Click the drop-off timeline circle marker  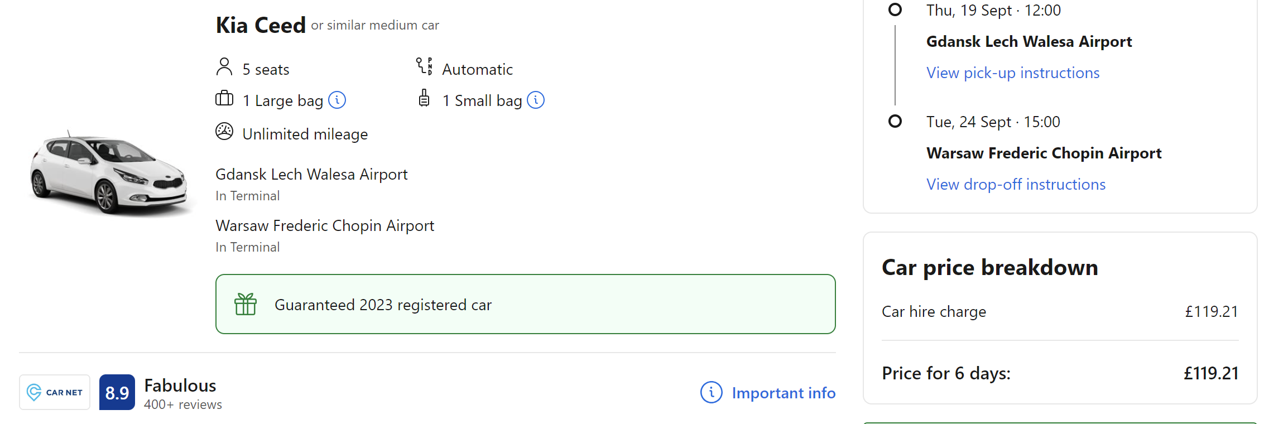[895, 121]
